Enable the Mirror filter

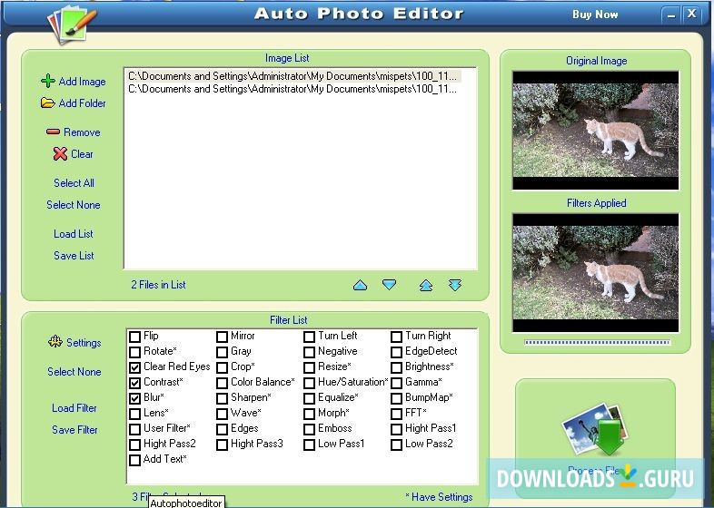pos(222,337)
